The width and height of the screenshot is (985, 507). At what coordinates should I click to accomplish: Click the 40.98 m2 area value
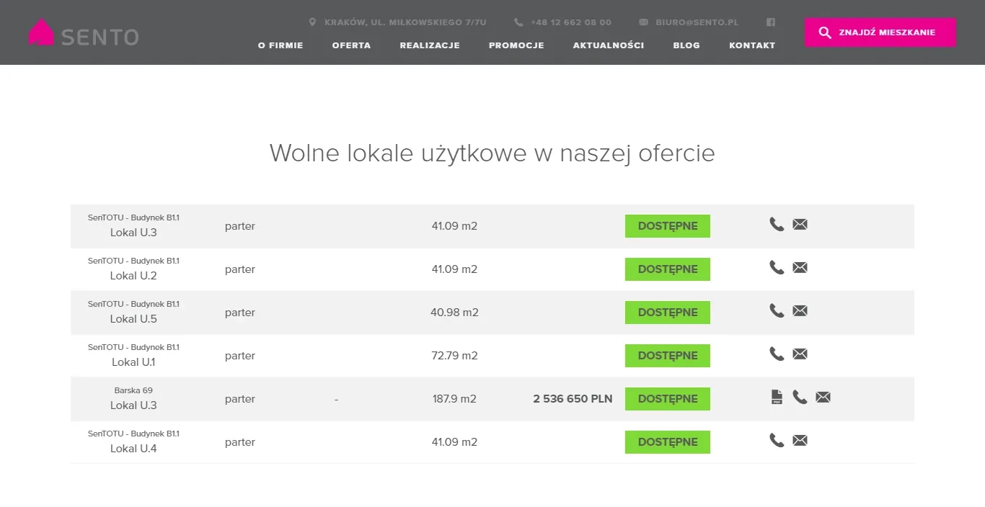tap(454, 313)
